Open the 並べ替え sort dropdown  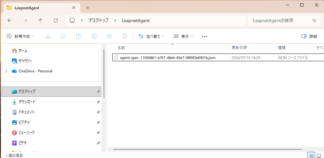coord(151,36)
